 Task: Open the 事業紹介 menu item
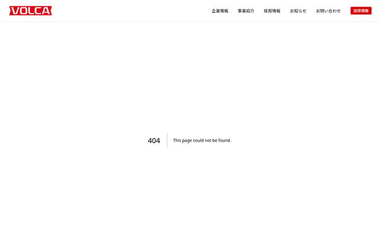pyautogui.click(x=246, y=11)
